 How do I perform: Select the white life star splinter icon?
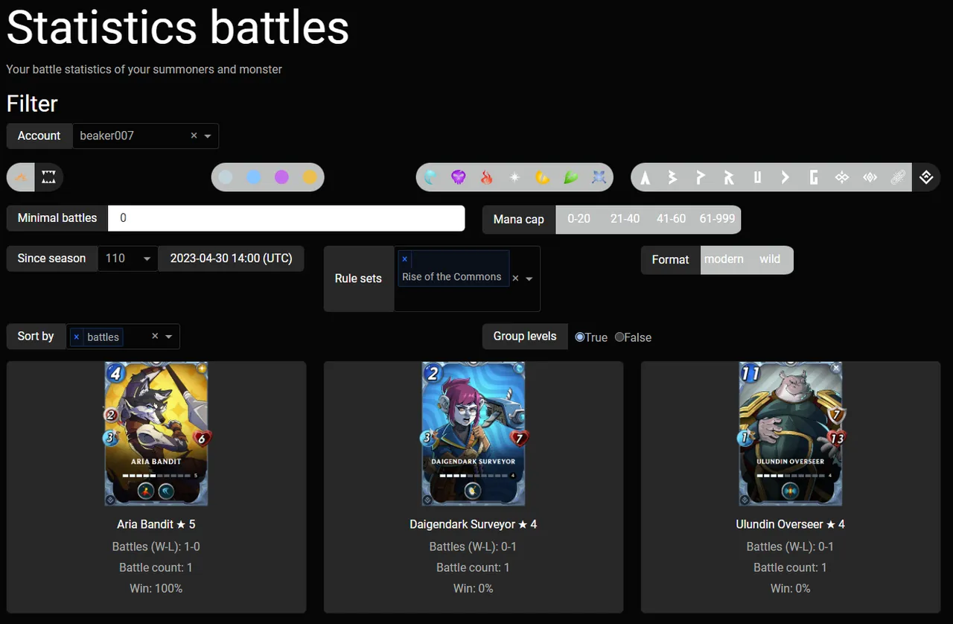pos(514,177)
